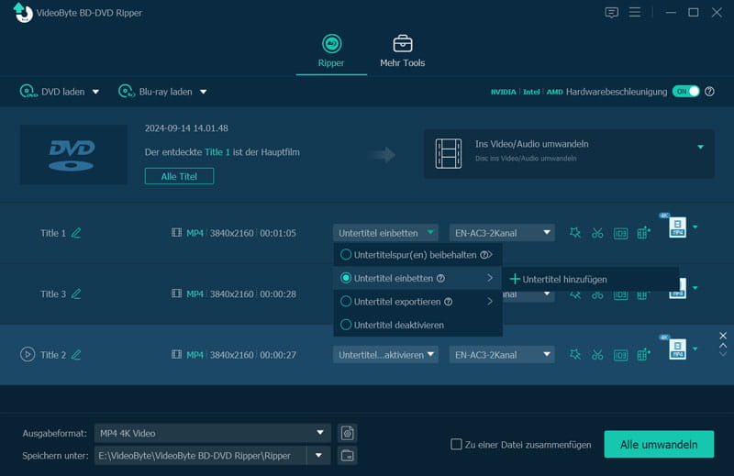The width and height of the screenshot is (734, 476).
Task: Click help icon next to Untertitelspur(en) beibehalten
Action: click(x=484, y=255)
